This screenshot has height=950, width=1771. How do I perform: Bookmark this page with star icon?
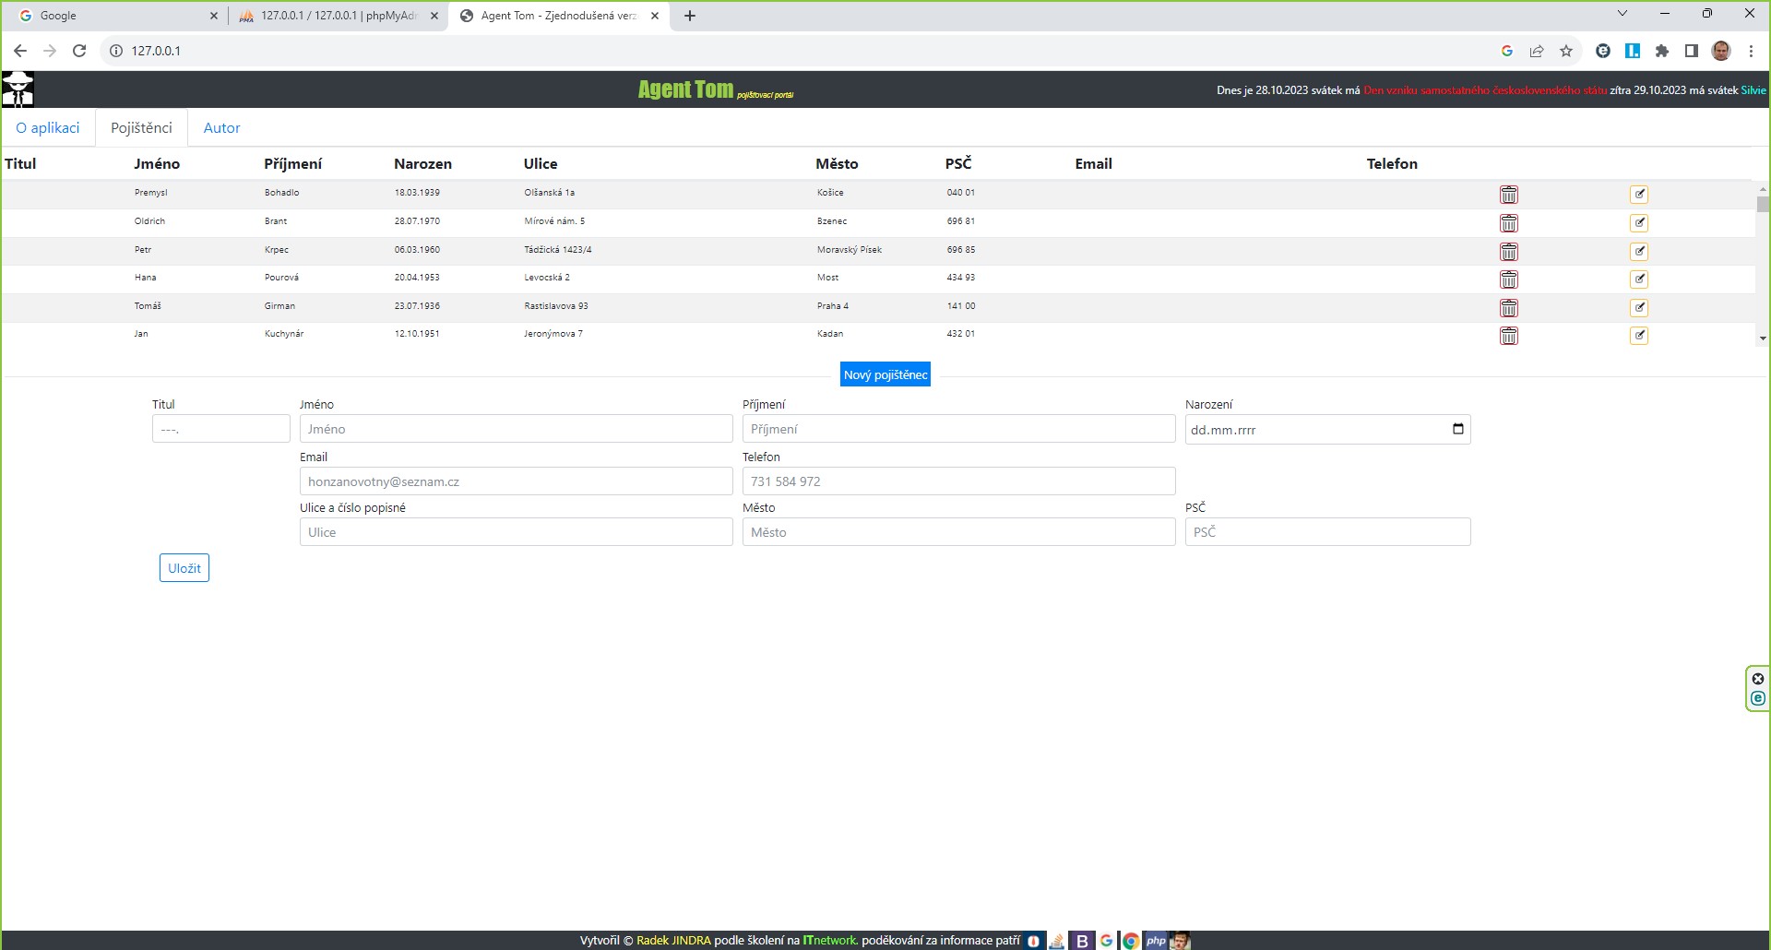pos(1565,51)
